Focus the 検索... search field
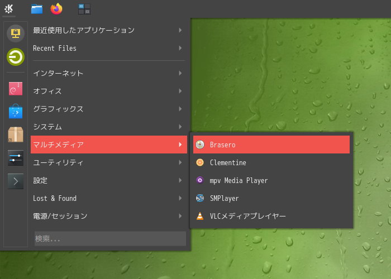The height and width of the screenshot is (279, 391). 110,239
